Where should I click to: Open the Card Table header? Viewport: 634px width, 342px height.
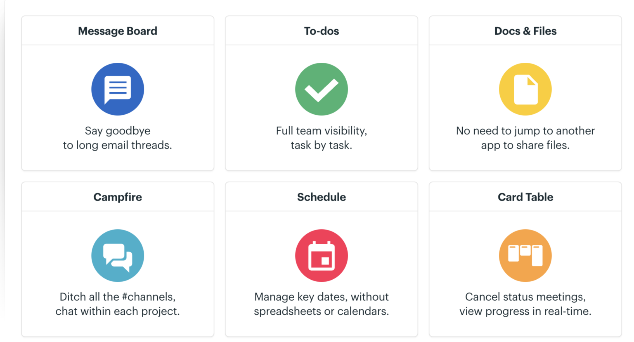click(525, 197)
